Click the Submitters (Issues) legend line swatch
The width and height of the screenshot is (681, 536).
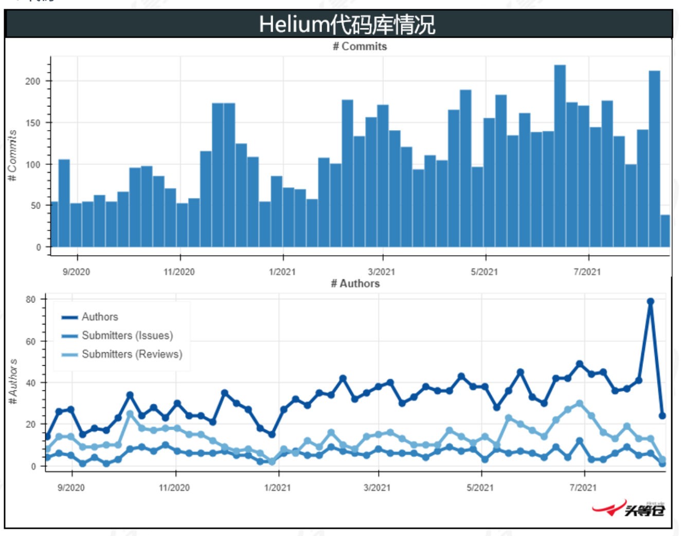pos(69,336)
